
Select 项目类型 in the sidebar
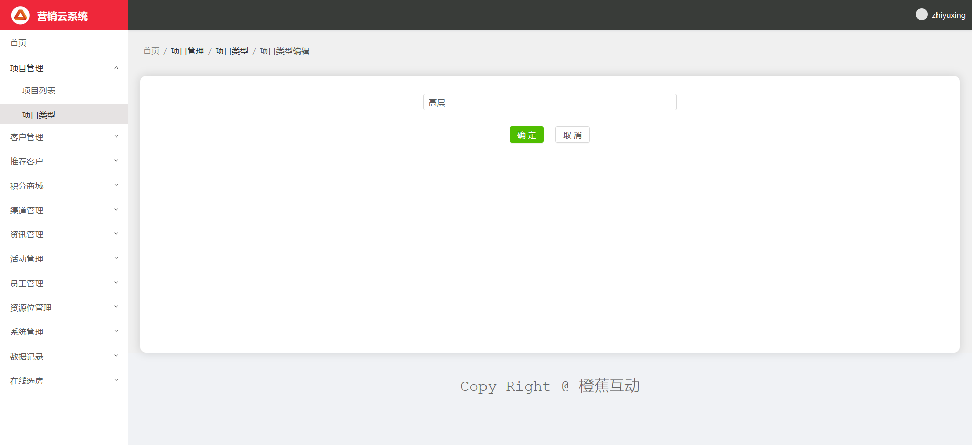pyautogui.click(x=64, y=115)
